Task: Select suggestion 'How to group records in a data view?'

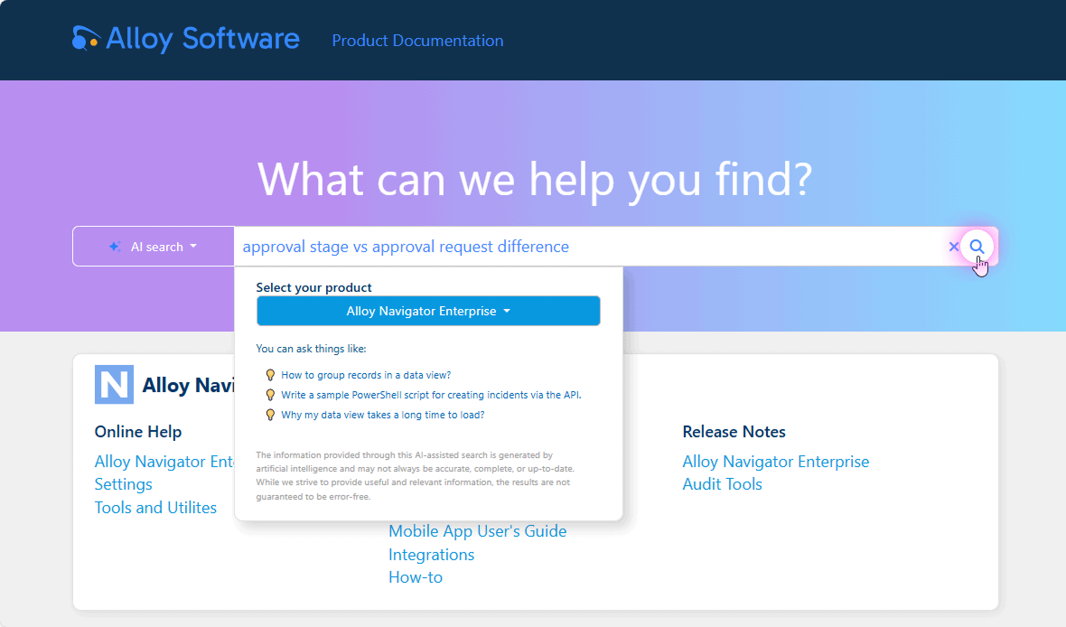Action: point(366,375)
